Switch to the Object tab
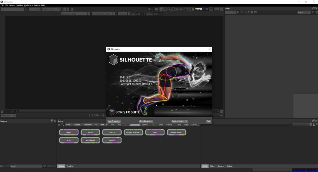 (x=212, y=166)
